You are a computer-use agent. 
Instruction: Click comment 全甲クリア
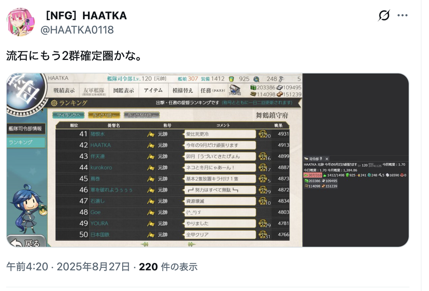point(220,235)
